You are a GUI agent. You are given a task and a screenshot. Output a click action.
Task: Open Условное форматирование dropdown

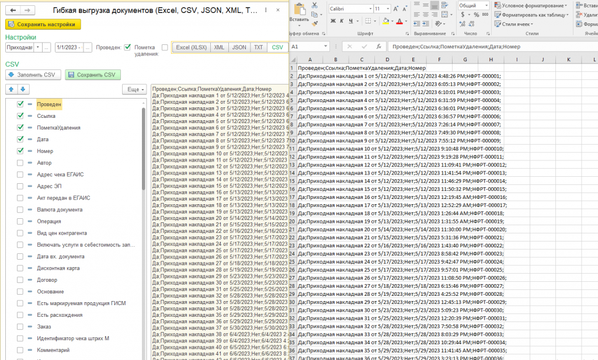click(x=530, y=5)
